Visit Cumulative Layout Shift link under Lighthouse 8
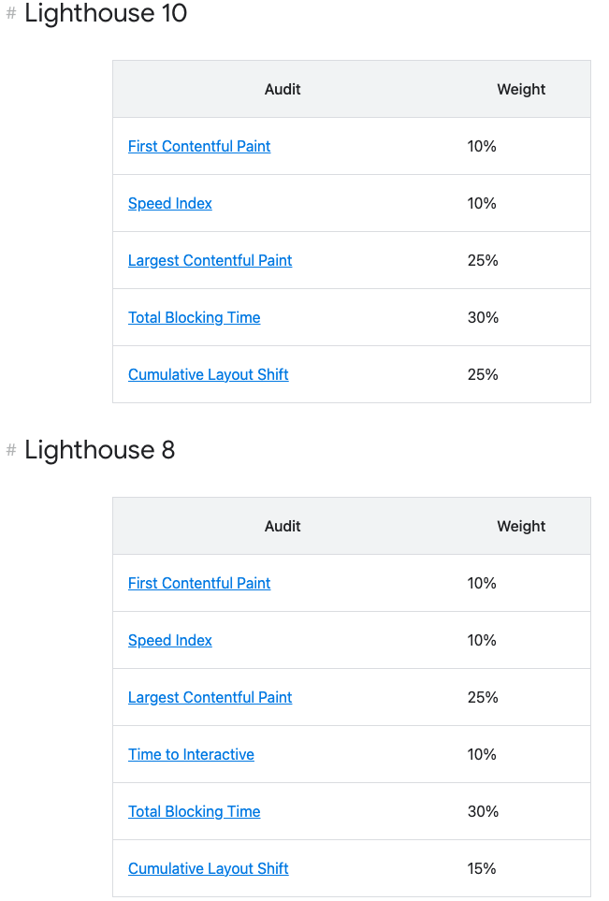 click(x=208, y=868)
